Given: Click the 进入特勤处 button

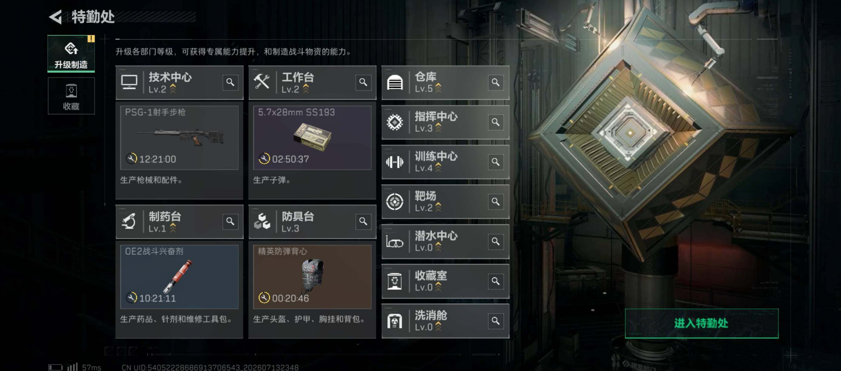Looking at the screenshot, I should point(702,323).
